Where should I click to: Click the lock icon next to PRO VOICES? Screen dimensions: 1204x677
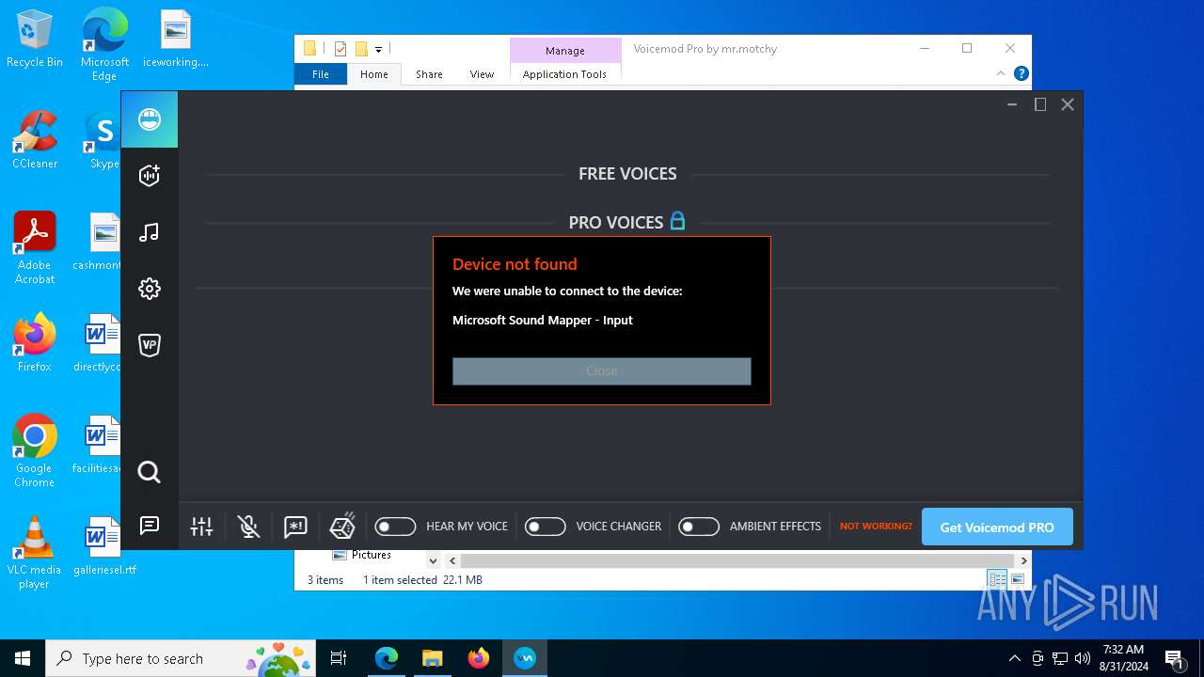tap(677, 221)
